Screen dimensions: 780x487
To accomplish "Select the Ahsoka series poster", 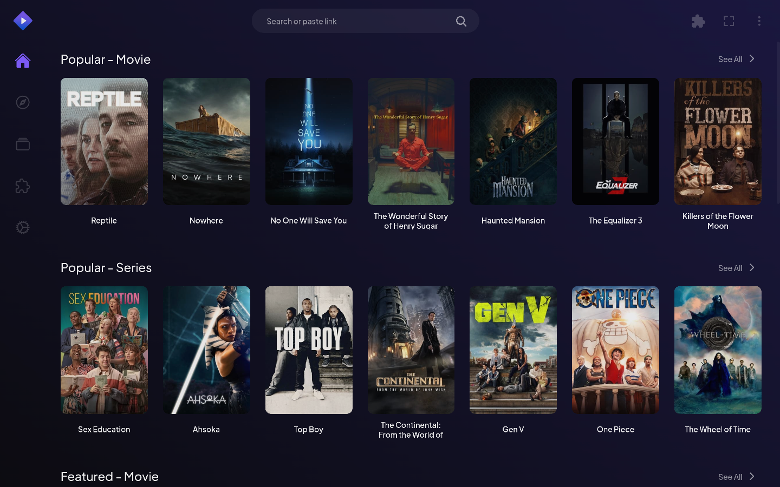I will pos(206,350).
